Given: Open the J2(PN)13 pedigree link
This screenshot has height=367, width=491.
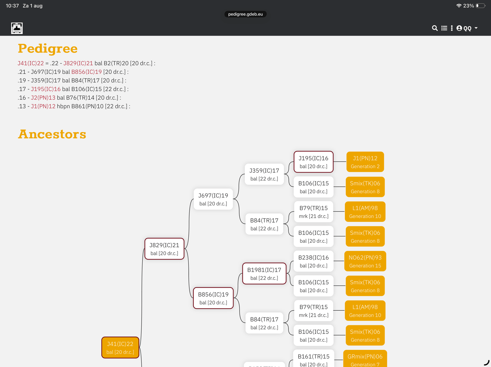Looking at the screenshot, I should pyautogui.click(x=43, y=98).
